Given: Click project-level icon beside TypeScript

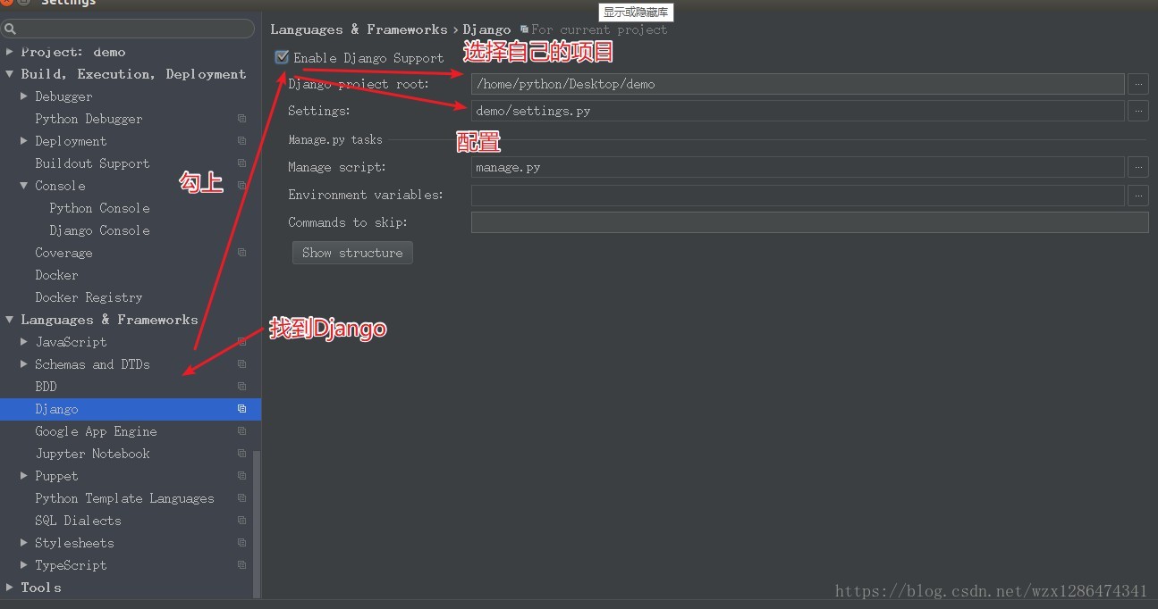Looking at the screenshot, I should click(x=241, y=565).
